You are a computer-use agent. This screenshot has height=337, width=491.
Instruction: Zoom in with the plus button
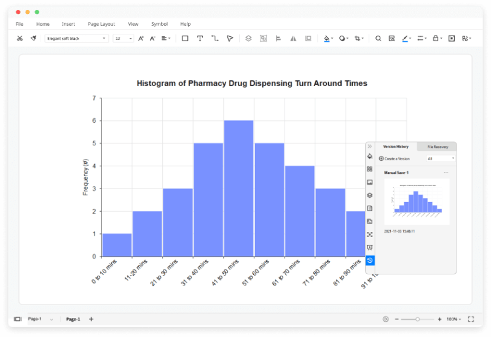click(439, 319)
